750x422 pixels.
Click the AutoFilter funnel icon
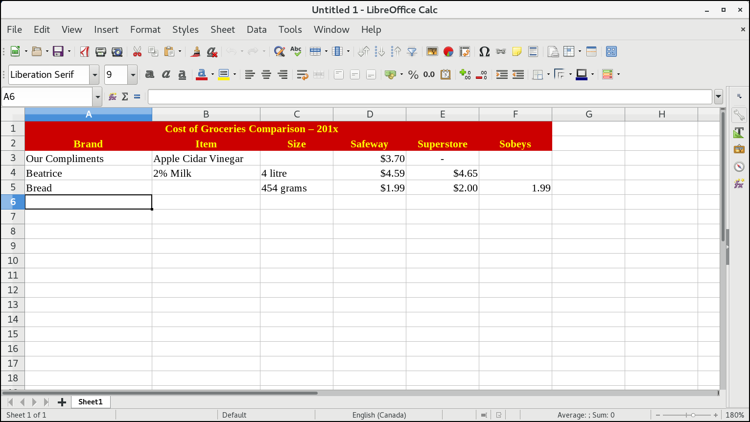tap(412, 51)
